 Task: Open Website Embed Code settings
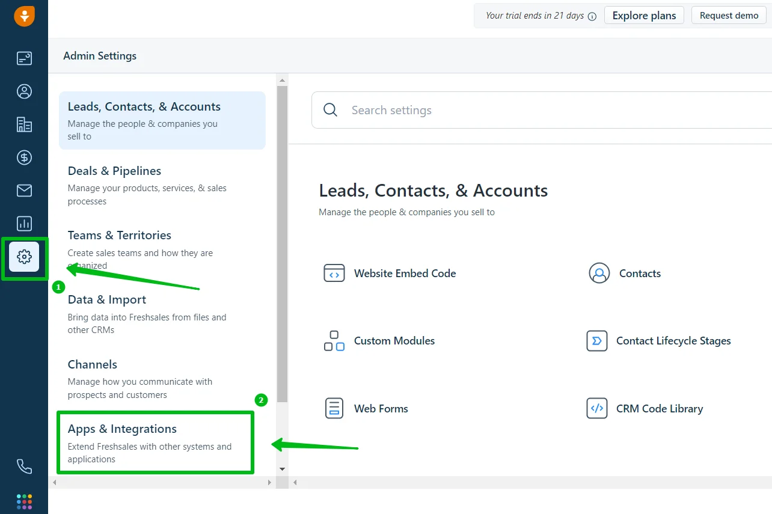pyautogui.click(x=405, y=274)
